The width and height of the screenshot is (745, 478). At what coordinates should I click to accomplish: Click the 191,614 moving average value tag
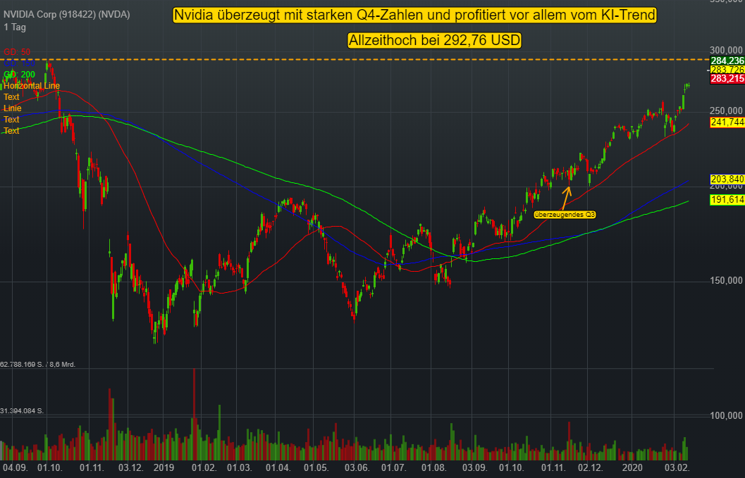(727, 200)
